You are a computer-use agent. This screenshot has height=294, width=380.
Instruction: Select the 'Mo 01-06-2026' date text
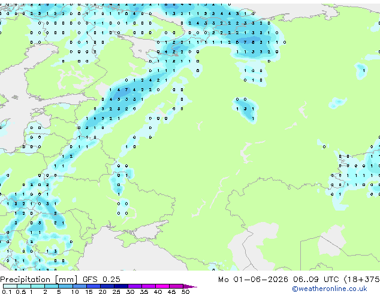pyautogui.click(x=253, y=280)
